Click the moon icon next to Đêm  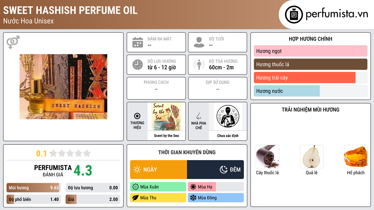click(224, 170)
